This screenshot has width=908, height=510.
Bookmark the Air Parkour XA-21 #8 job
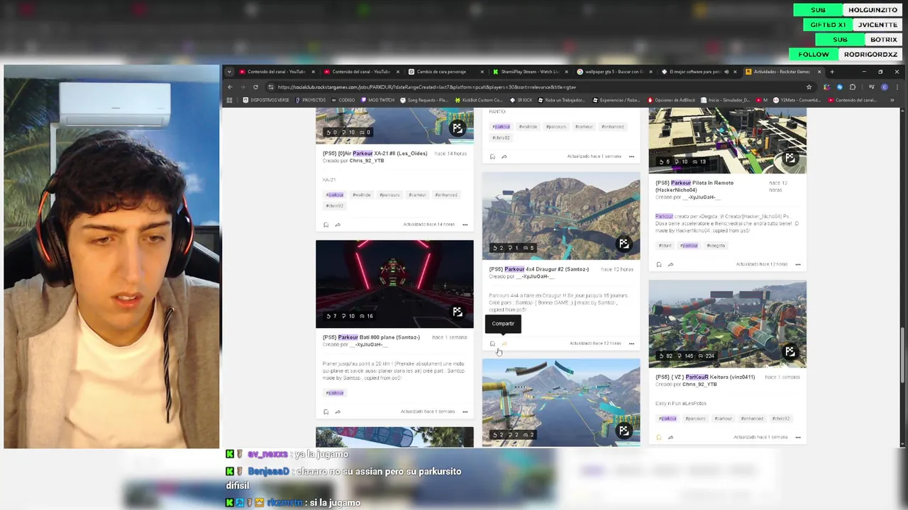point(326,225)
